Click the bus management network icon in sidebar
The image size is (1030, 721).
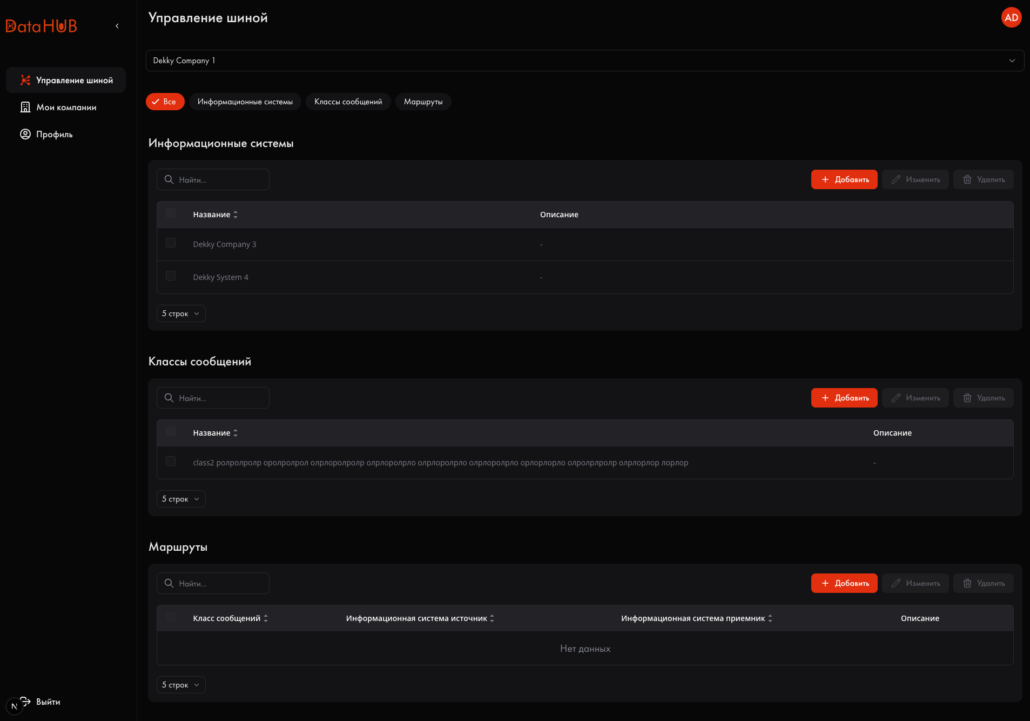click(25, 80)
